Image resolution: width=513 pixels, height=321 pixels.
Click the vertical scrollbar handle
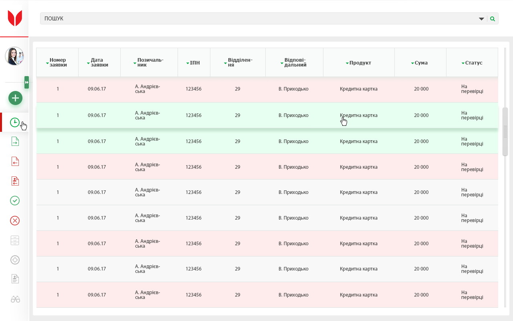[505, 131]
